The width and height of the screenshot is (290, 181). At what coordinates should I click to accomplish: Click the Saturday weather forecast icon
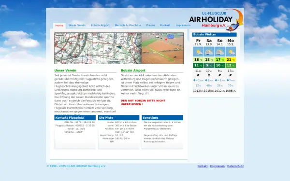point(209,52)
